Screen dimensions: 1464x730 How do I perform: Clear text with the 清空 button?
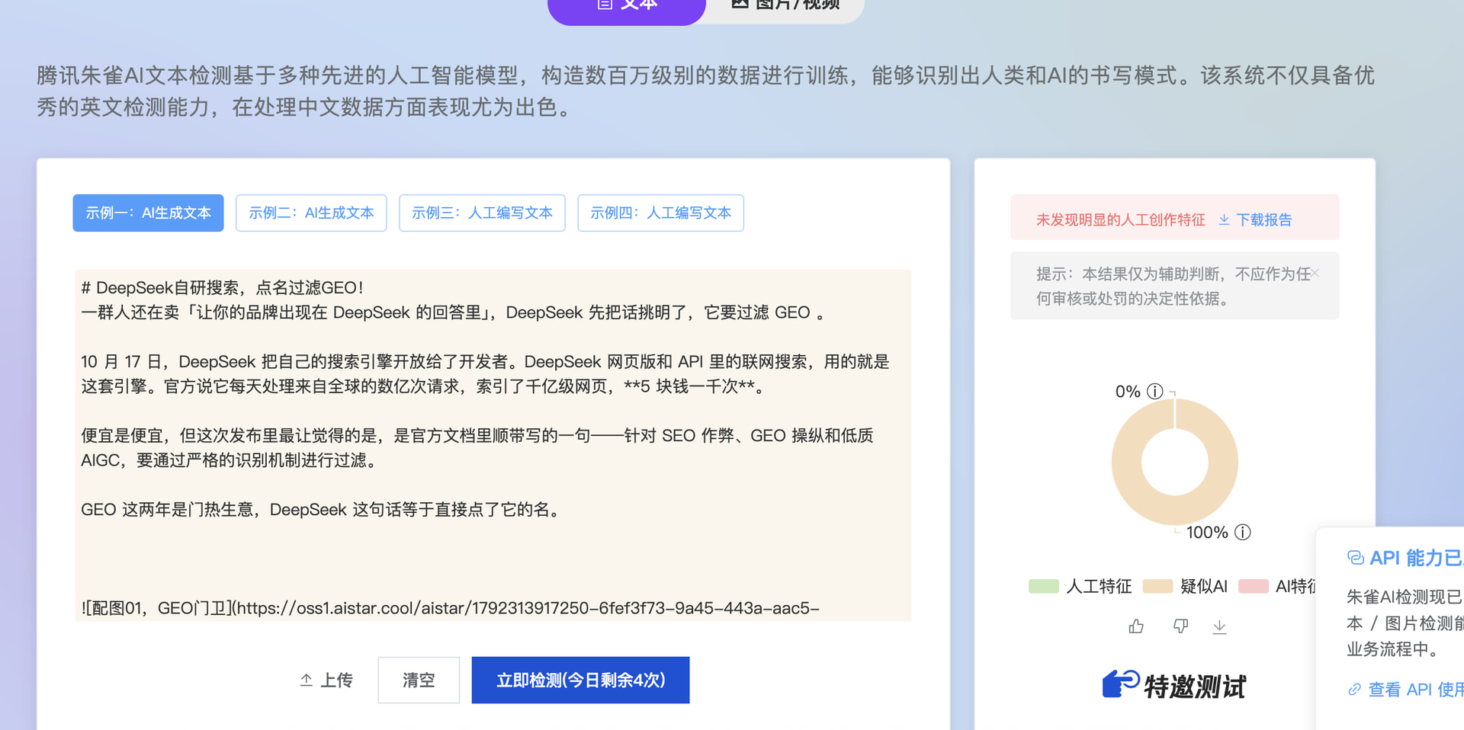tap(419, 680)
